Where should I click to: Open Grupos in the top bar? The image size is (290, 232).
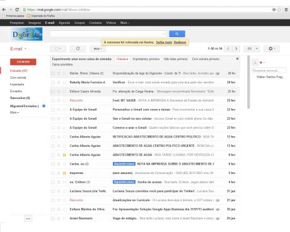coord(79,23)
